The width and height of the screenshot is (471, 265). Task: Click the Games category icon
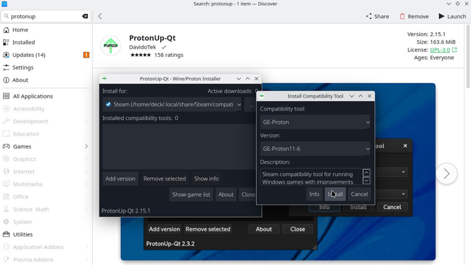coord(6,146)
